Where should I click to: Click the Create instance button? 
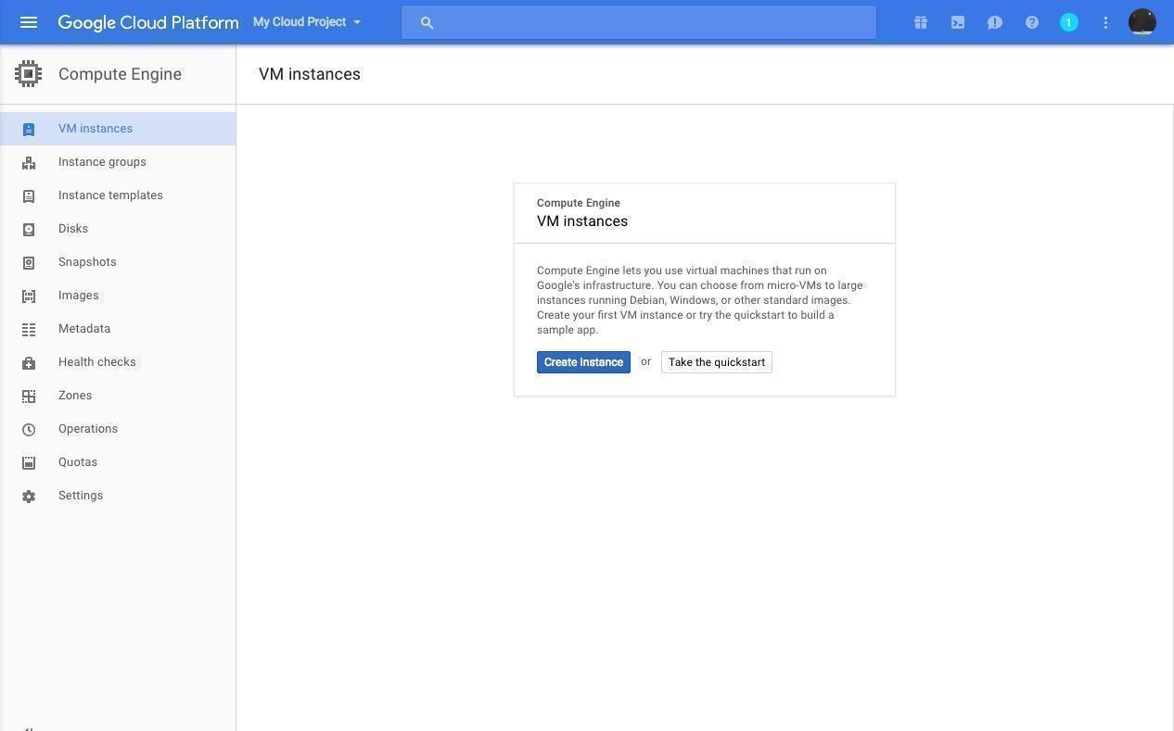(583, 362)
